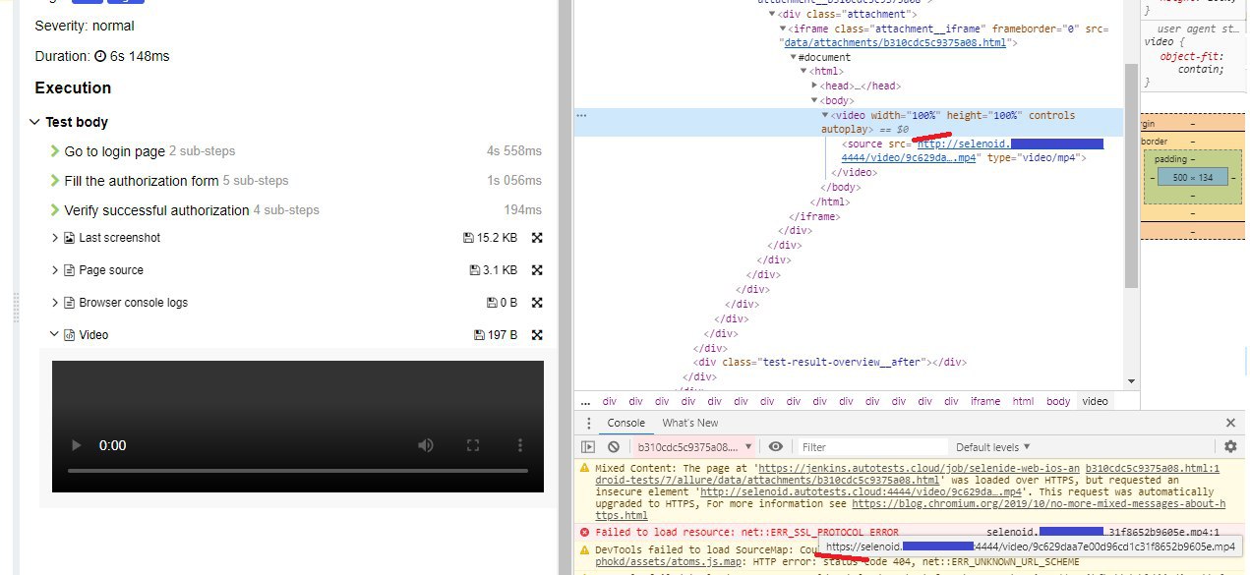Image resolution: width=1250 pixels, height=575 pixels.
Task: Focus the console Filter input
Action: point(871,446)
